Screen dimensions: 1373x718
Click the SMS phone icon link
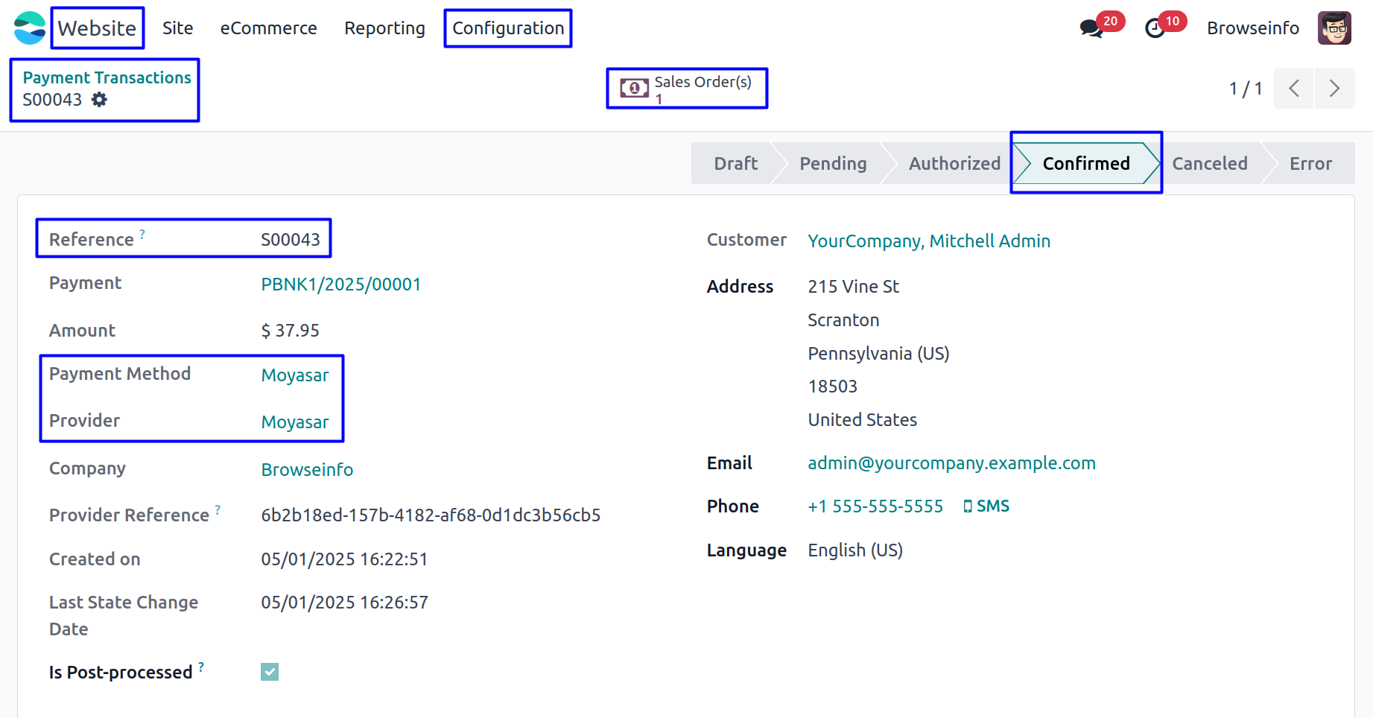pos(986,506)
